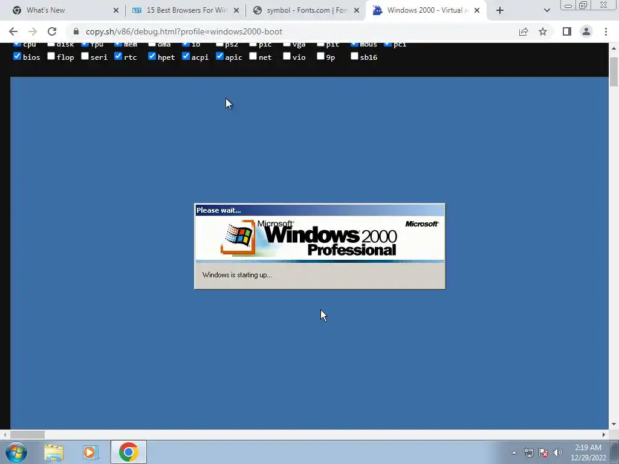Open the tab search dropdown chevron
The image size is (619, 464).
coord(546,10)
